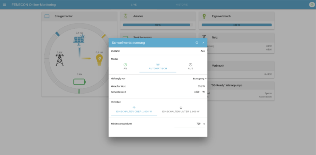Set mode to AUTOMATISCH
Screen dimensions: 316x155
click(x=158, y=66)
